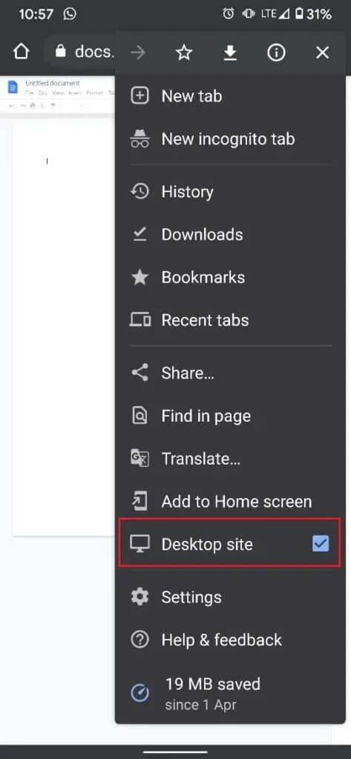Tap the History clock icon
The image size is (351, 759).
click(140, 192)
